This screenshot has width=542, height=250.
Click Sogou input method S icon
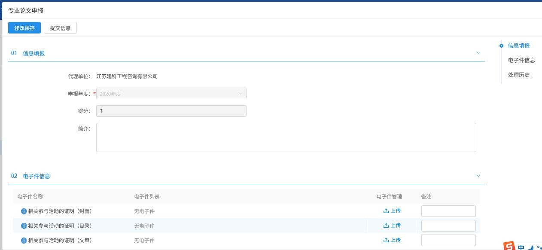point(509,246)
